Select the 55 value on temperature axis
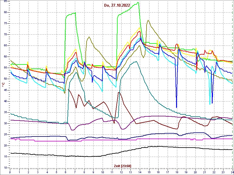 [x=5, y=68]
